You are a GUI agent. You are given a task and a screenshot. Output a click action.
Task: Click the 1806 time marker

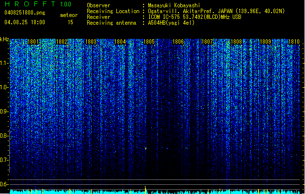(178, 42)
